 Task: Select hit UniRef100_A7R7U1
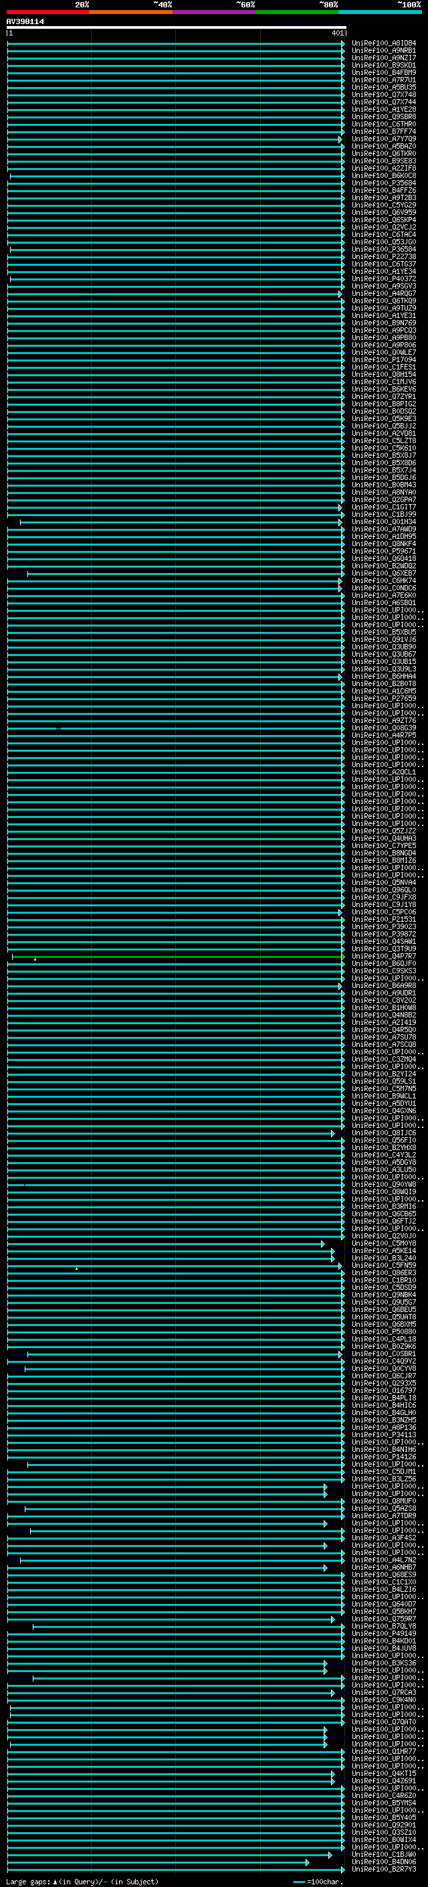383,80
